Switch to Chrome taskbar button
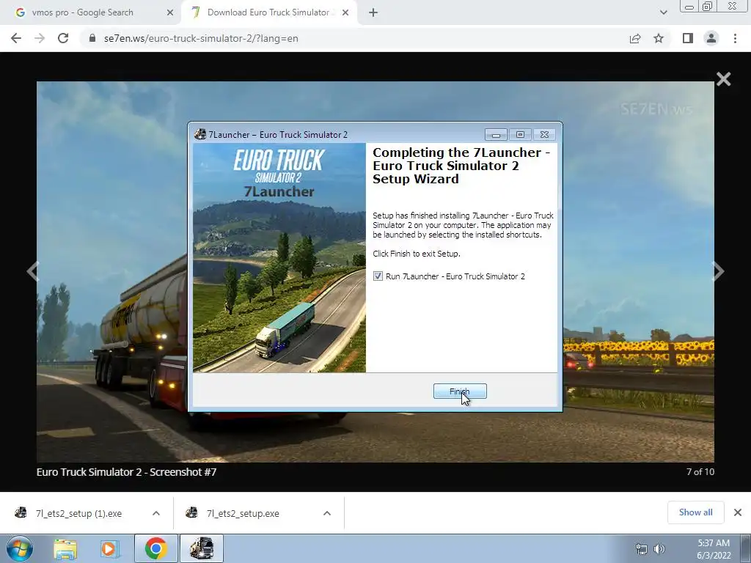 (155, 548)
